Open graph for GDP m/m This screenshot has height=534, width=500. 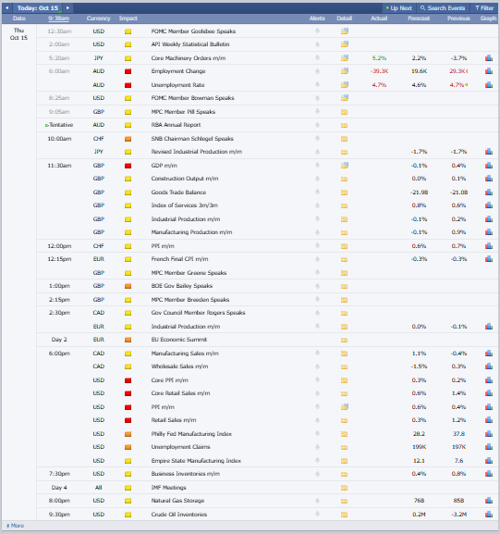pos(489,166)
